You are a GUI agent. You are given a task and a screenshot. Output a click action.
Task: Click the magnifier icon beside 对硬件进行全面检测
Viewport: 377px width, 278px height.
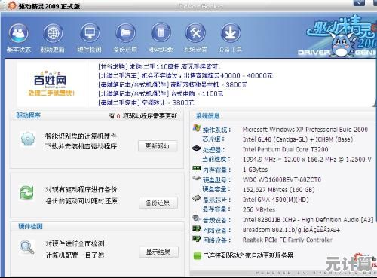(x=26, y=247)
